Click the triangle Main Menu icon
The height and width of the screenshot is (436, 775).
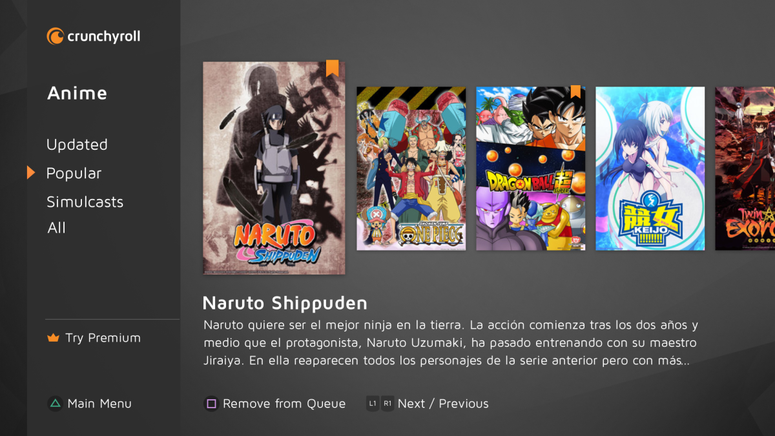[x=55, y=404]
